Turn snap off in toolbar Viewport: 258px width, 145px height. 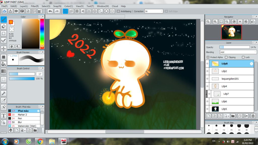[65, 11]
